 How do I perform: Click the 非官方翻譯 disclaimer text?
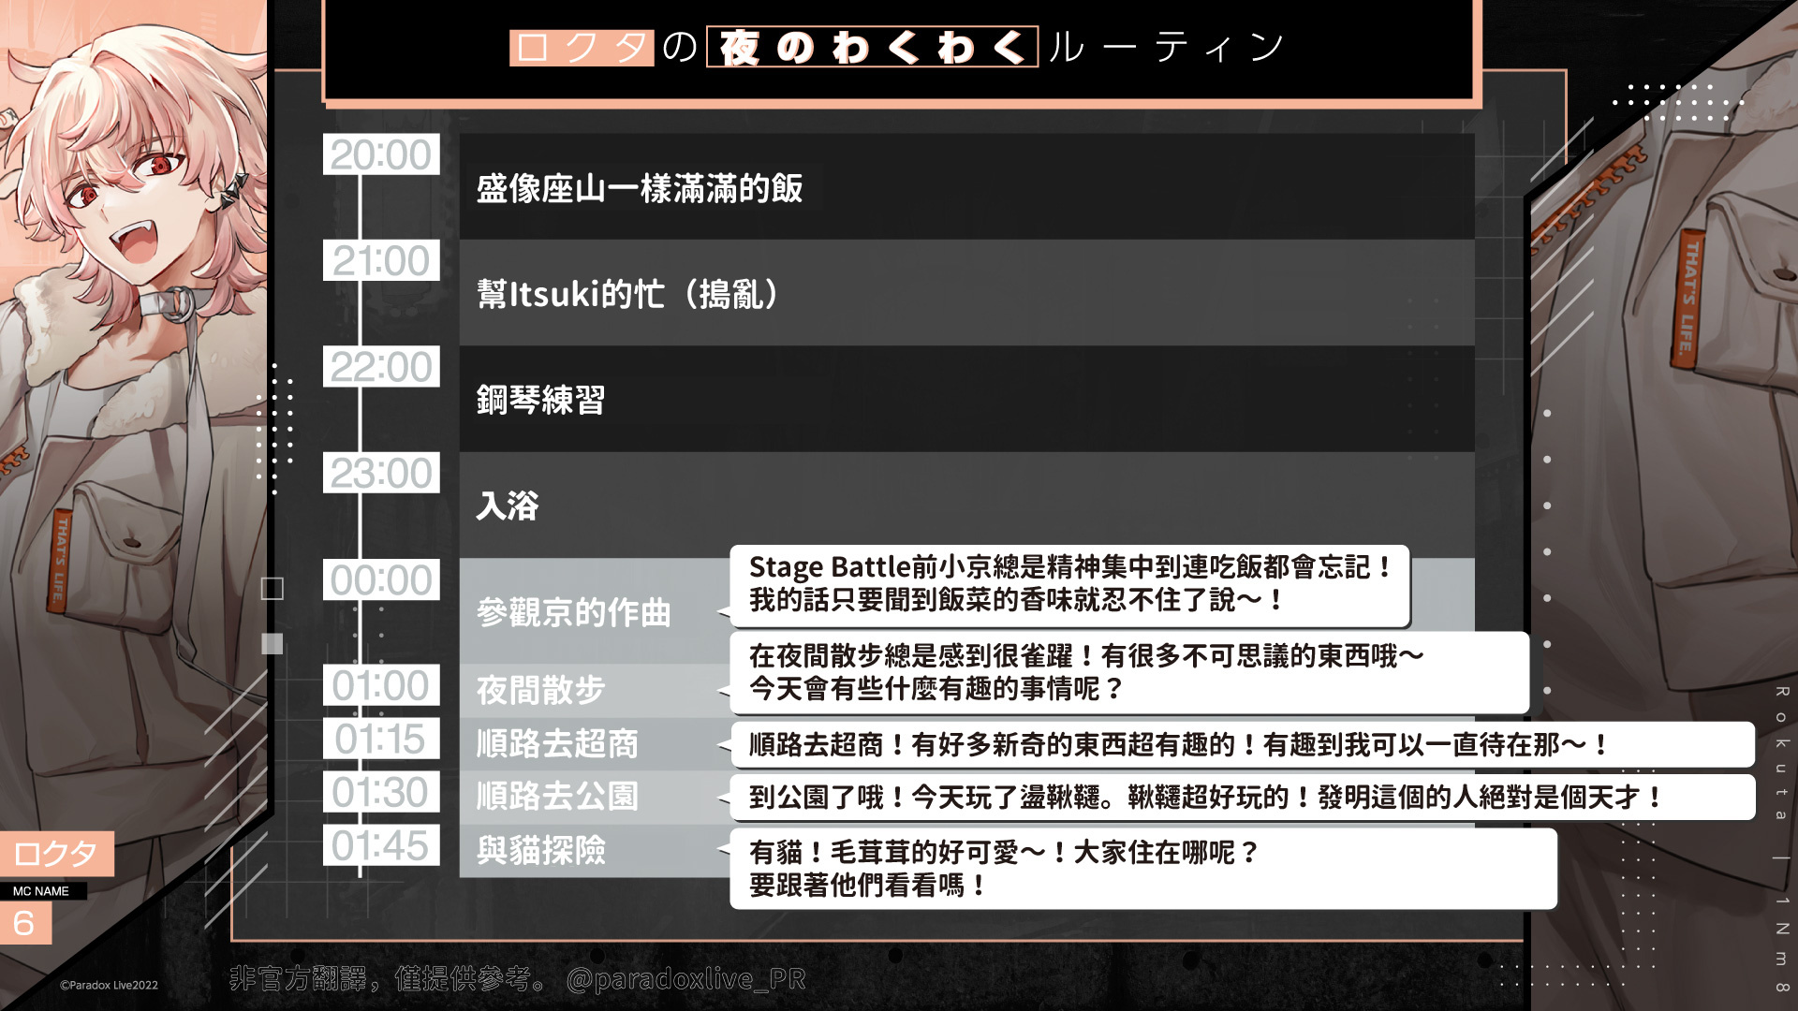pyautogui.click(x=390, y=979)
